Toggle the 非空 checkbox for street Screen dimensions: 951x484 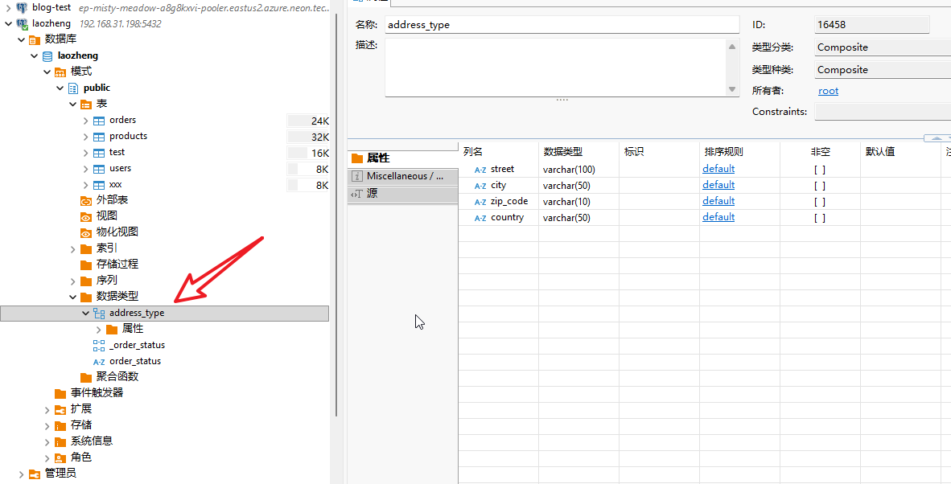pyautogui.click(x=819, y=170)
